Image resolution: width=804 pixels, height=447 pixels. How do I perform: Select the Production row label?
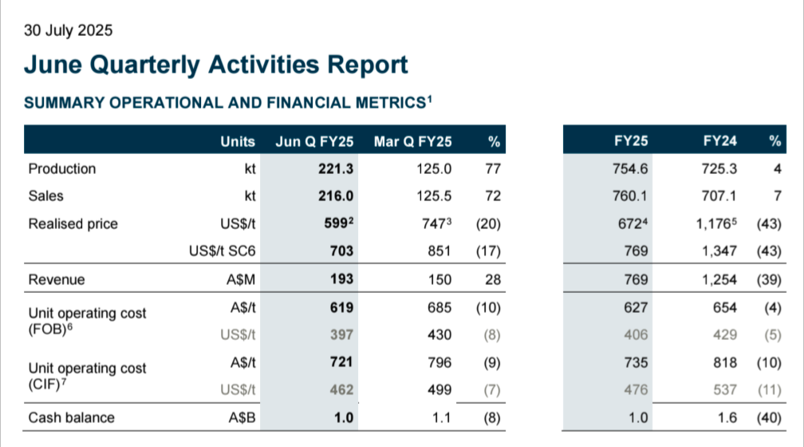[x=61, y=169]
